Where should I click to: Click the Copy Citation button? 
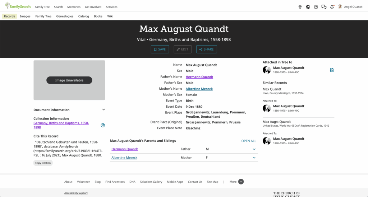coord(43,163)
